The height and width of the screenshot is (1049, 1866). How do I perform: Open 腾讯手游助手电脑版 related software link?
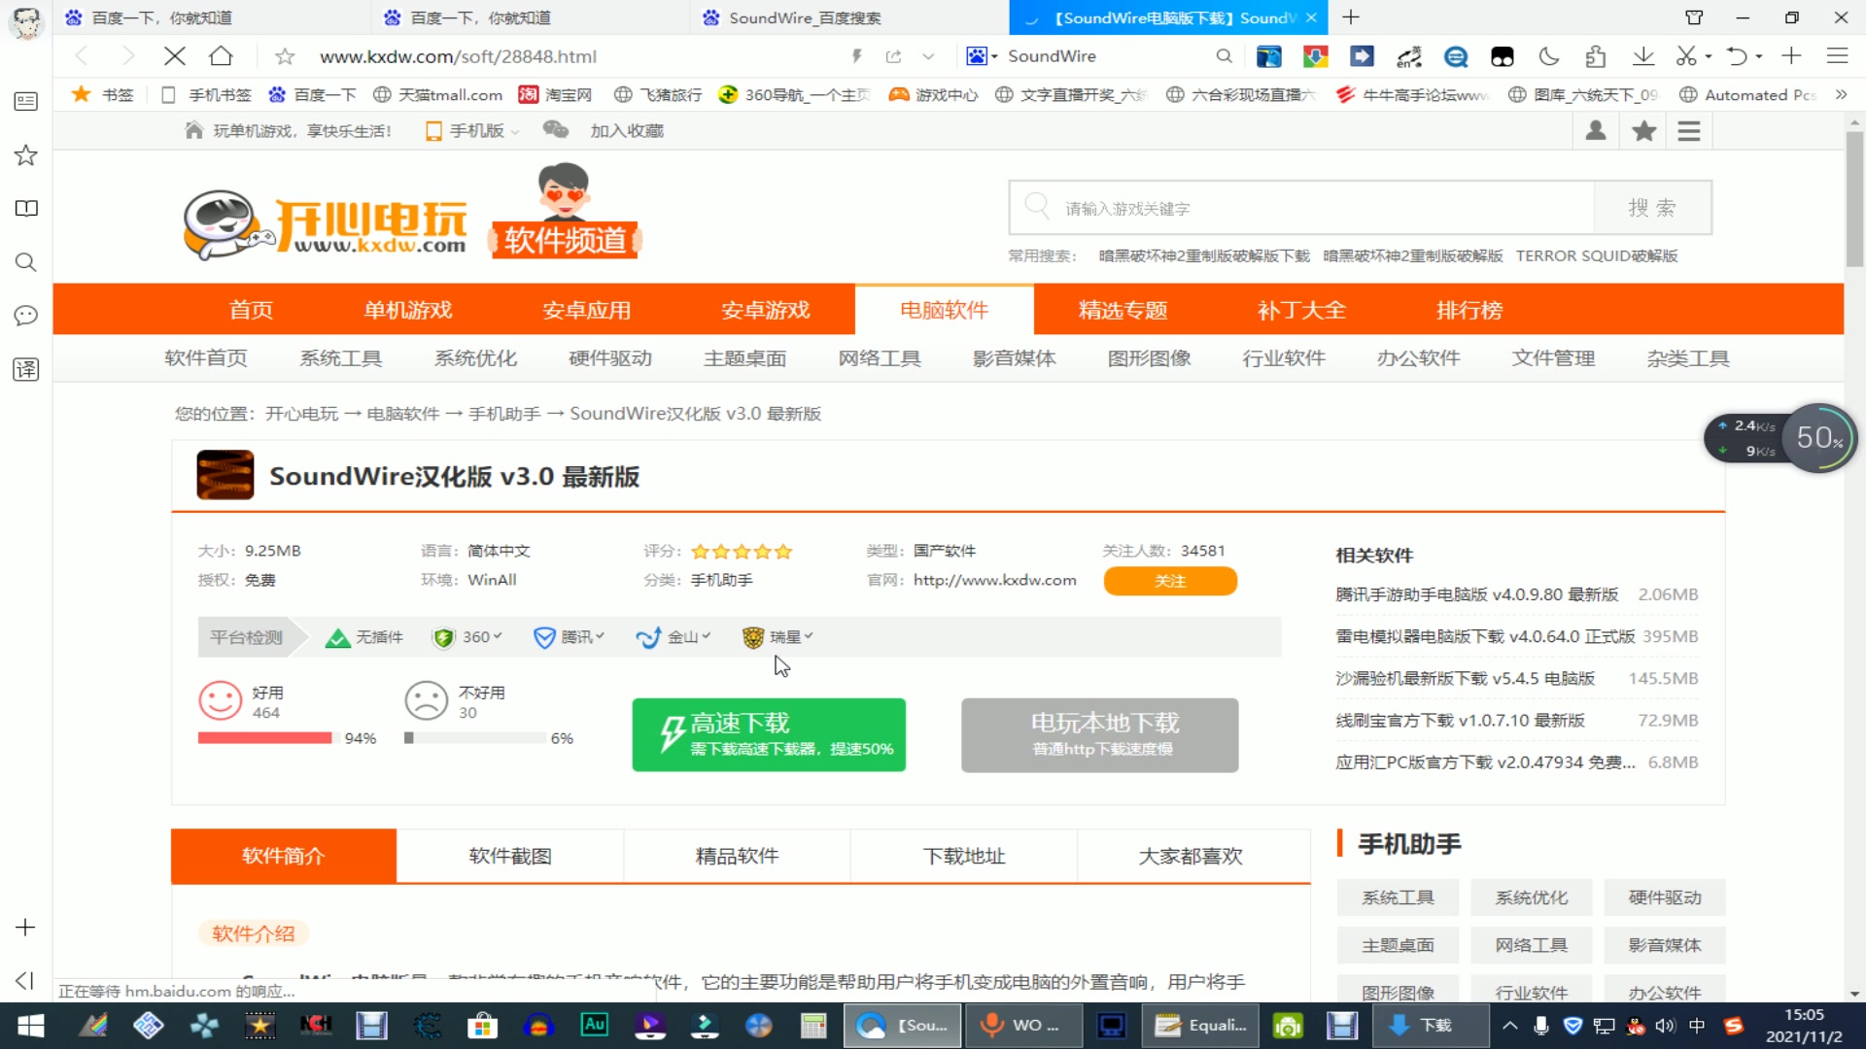tap(1477, 594)
